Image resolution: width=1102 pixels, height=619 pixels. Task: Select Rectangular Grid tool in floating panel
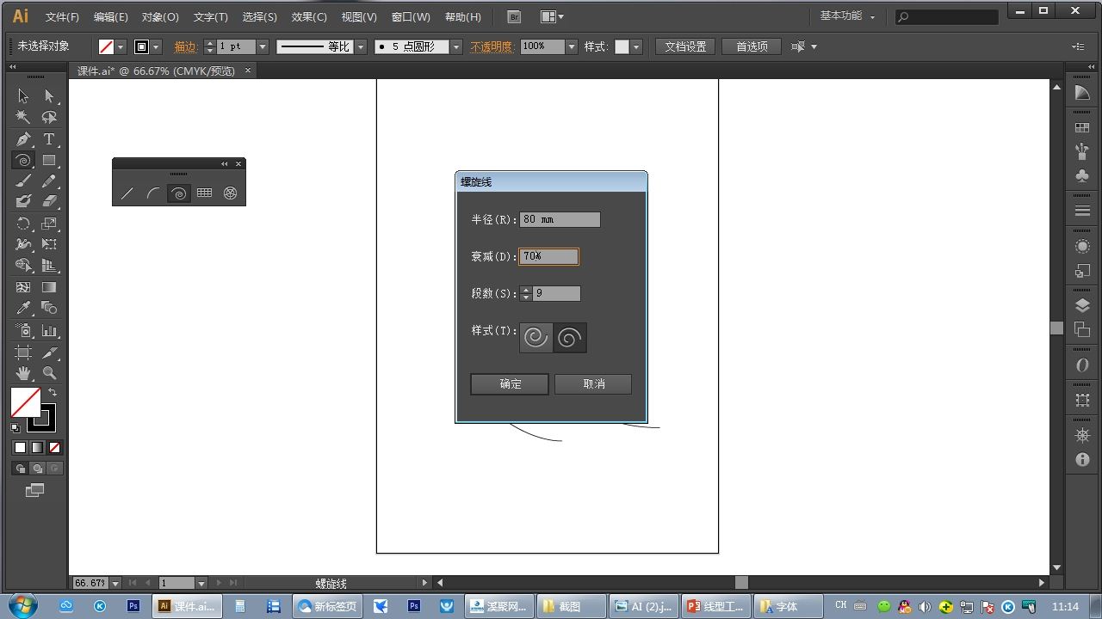(x=204, y=193)
